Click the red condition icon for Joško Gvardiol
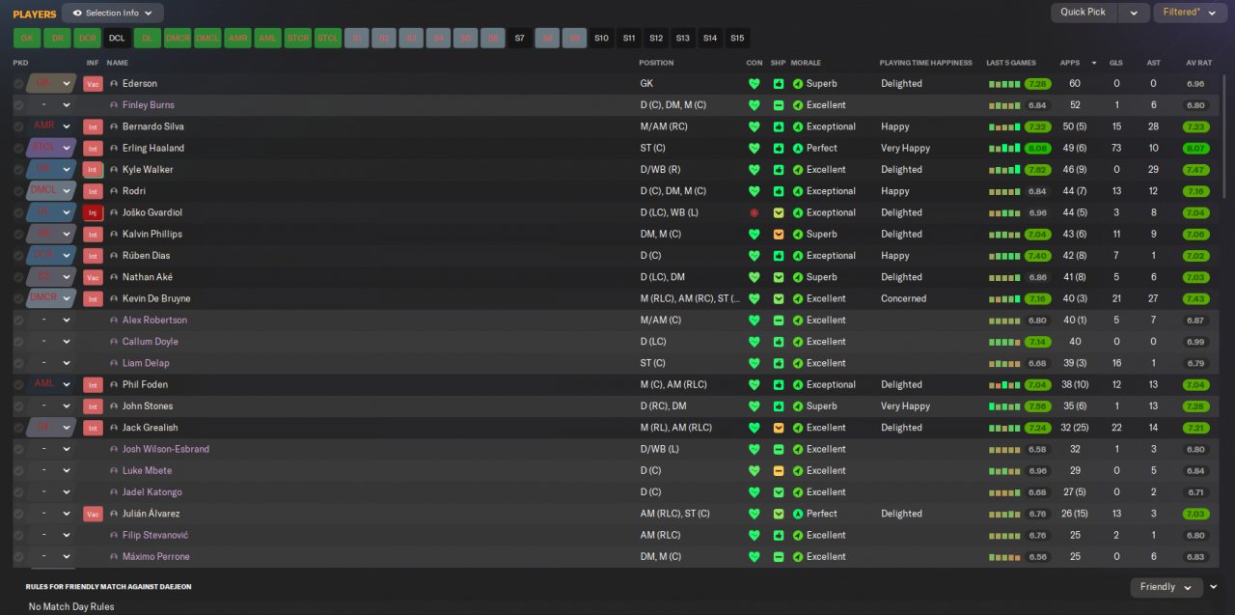The height and width of the screenshot is (615, 1235). 755,212
